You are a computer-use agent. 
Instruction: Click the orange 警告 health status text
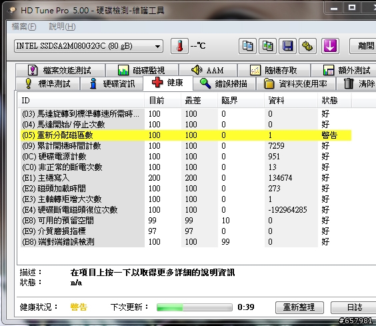click(x=79, y=307)
